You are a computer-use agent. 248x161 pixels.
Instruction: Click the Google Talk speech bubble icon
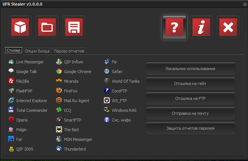pyautogui.click(x=11, y=71)
